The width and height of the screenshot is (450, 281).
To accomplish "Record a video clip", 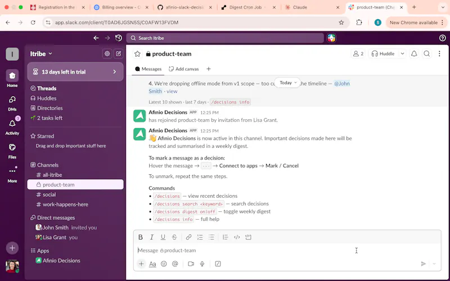I will [x=191, y=264].
